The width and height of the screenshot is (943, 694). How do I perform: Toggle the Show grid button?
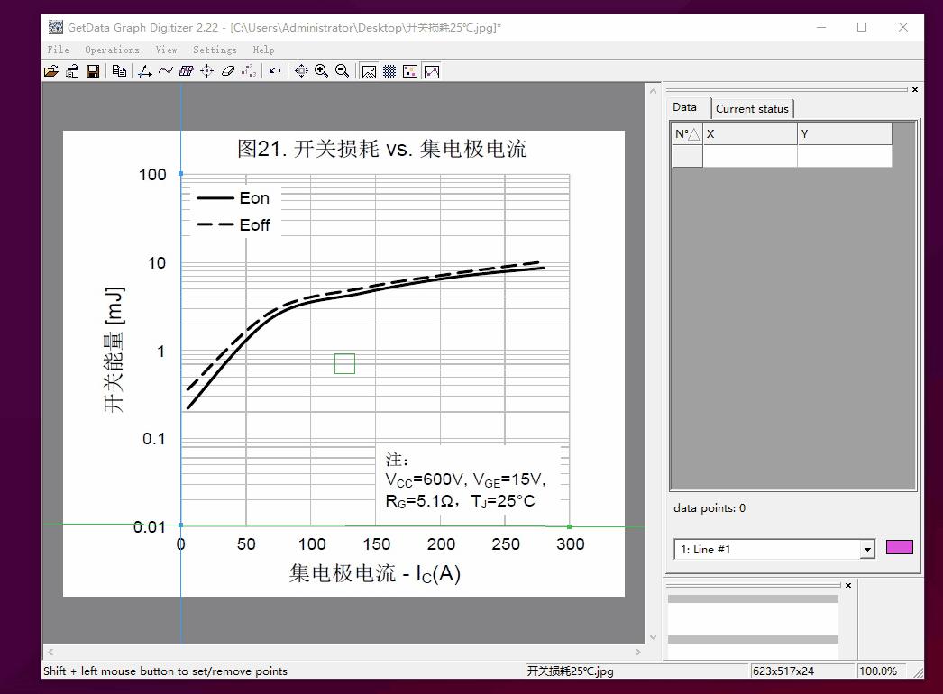pos(389,71)
